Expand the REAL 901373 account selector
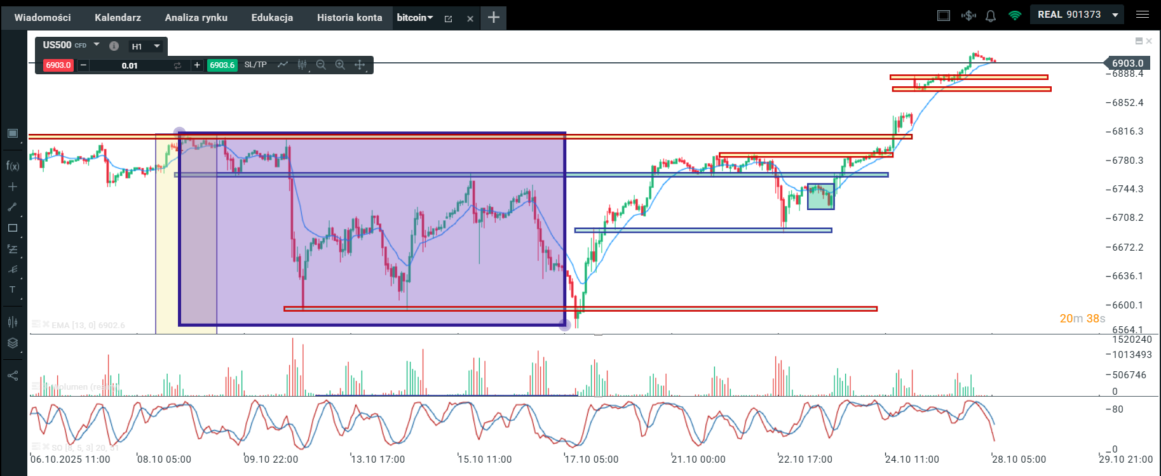This screenshot has height=476, width=1161. (x=1115, y=15)
